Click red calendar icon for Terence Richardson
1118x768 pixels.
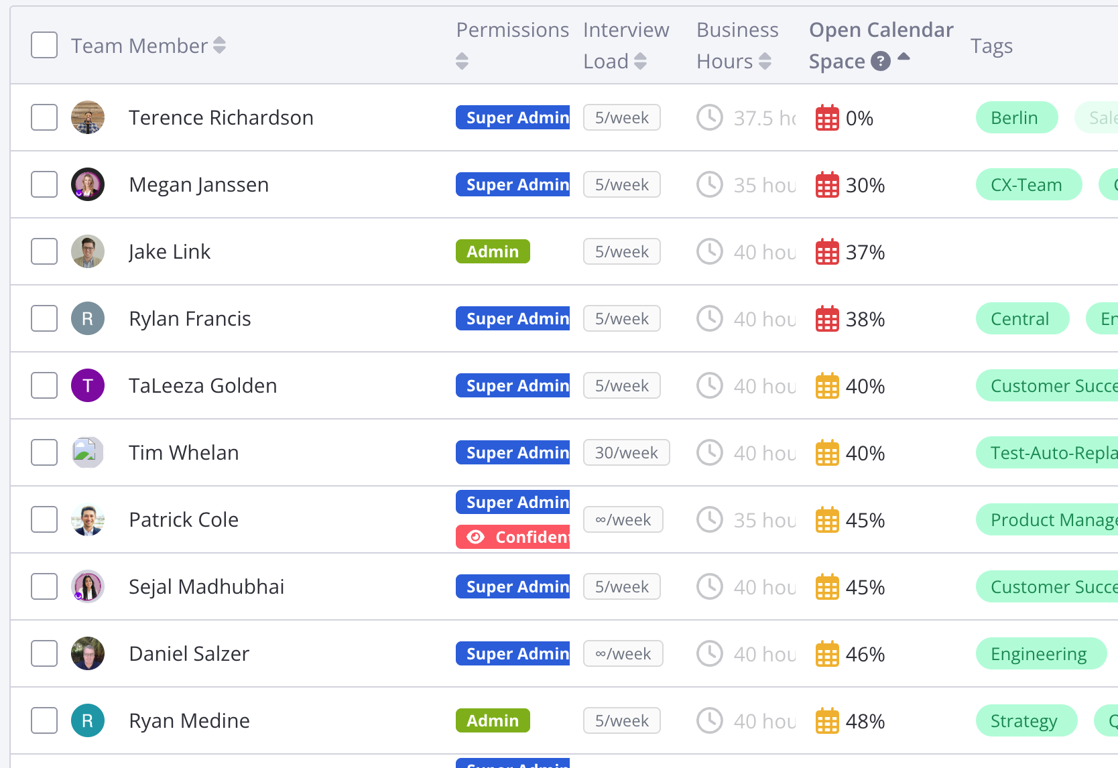827,118
